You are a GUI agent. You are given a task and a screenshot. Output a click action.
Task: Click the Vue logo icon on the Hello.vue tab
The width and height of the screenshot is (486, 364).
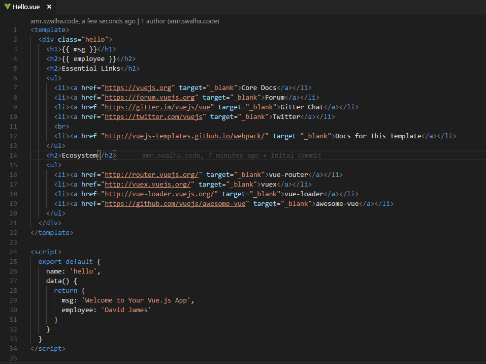click(x=8, y=7)
